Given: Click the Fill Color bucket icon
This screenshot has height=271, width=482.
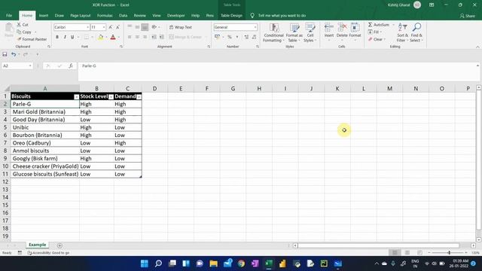Looking at the screenshot, I should [100, 37].
